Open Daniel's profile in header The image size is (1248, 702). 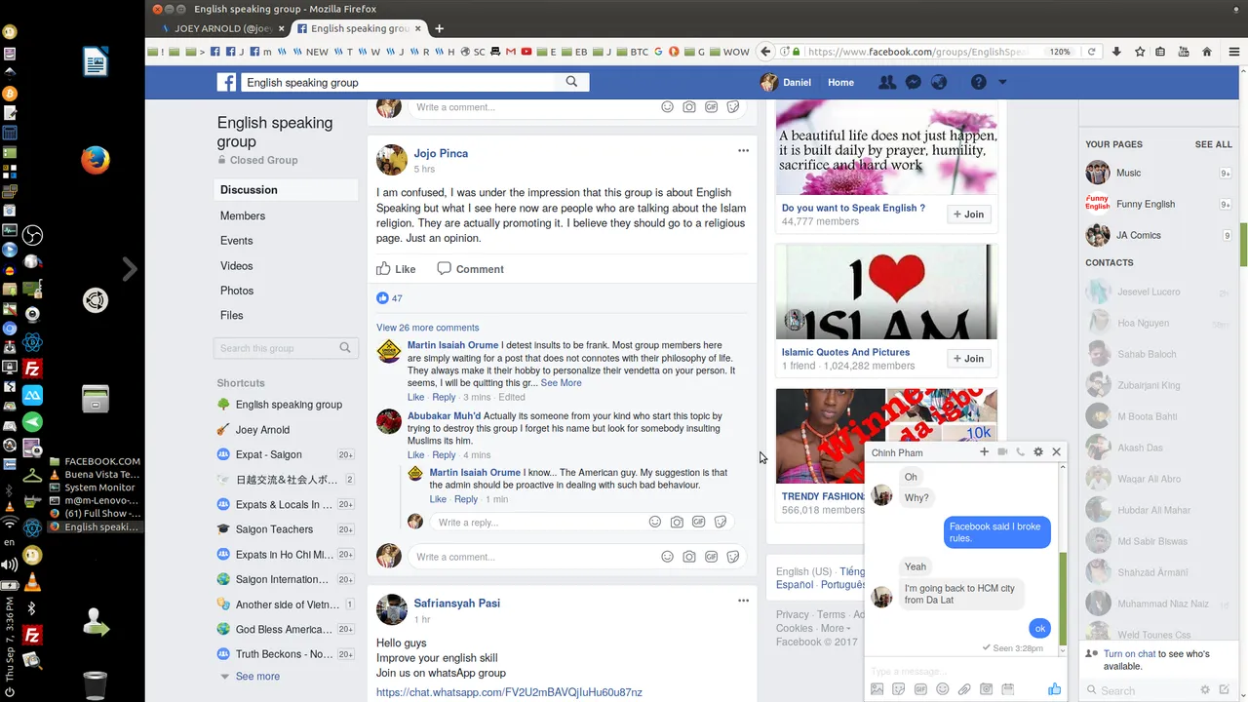tap(786, 83)
